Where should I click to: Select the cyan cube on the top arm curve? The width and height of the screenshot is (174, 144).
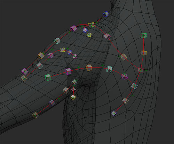57,41
